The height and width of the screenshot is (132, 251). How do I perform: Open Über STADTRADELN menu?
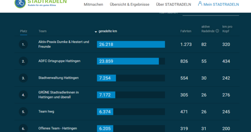point(174,4)
